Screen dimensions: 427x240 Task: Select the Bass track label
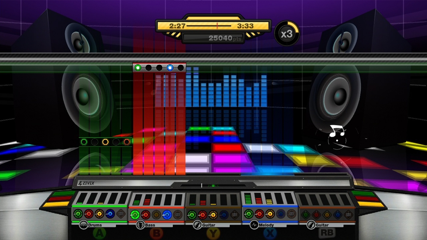[x=150, y=225]
